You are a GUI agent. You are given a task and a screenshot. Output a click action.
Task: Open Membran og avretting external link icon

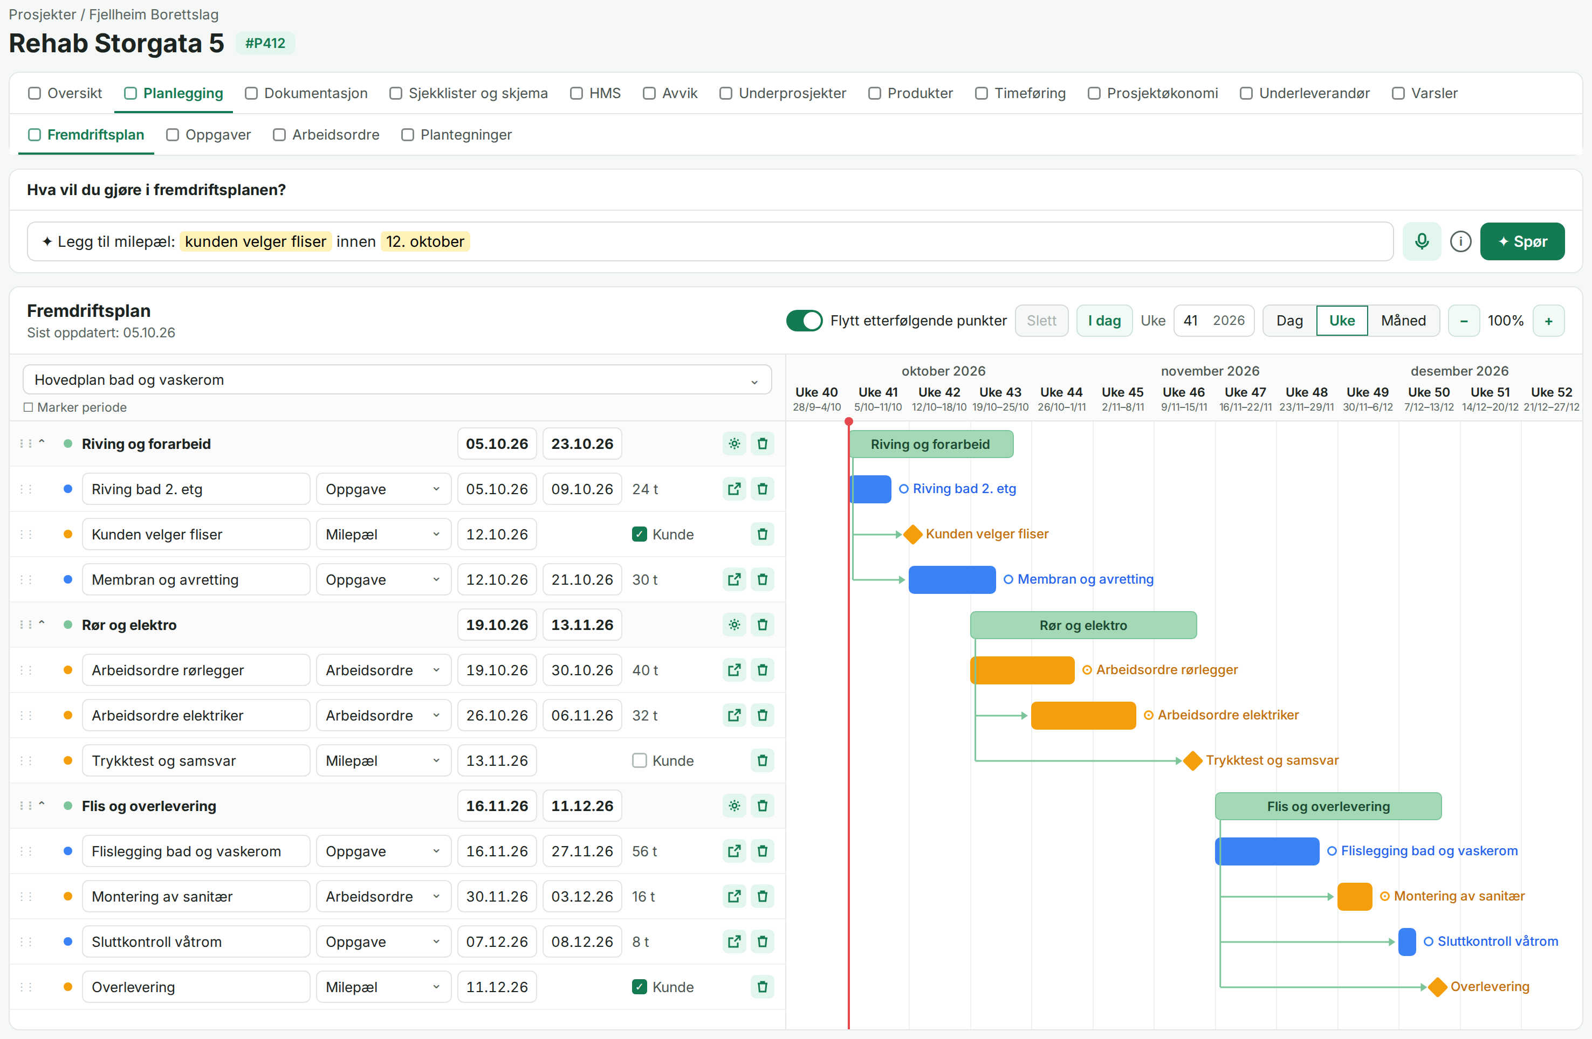[x=734, y=580]
